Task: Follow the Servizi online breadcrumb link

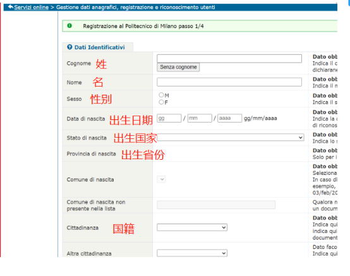Action: pyautogui.click(x=31, y=7)
